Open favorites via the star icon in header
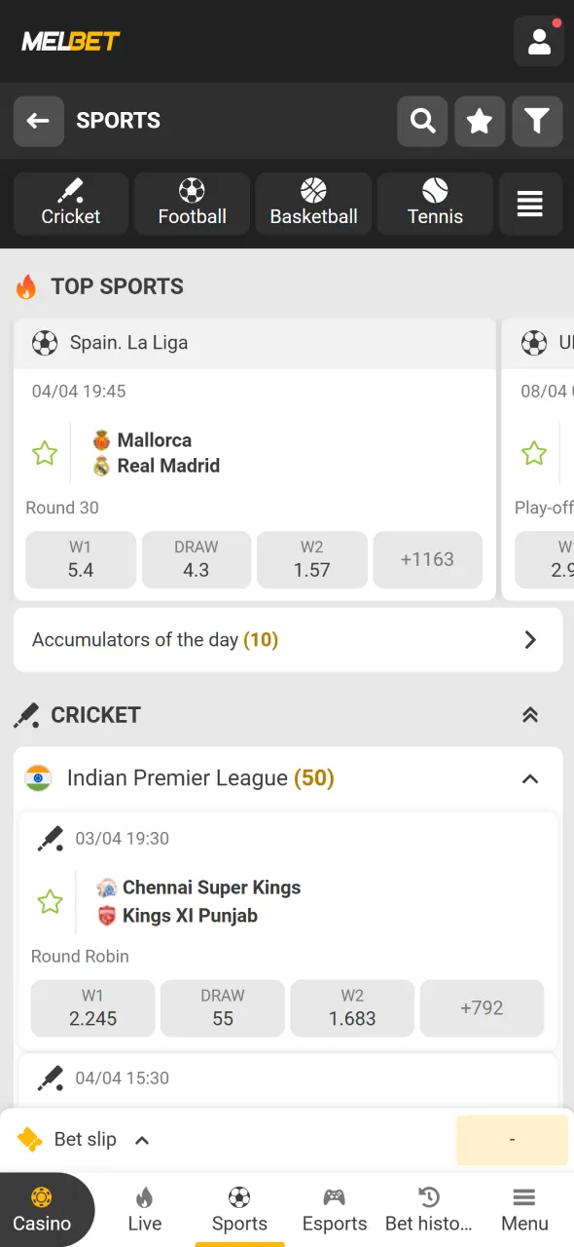The image size is (574, 1247). pos(480,122)
